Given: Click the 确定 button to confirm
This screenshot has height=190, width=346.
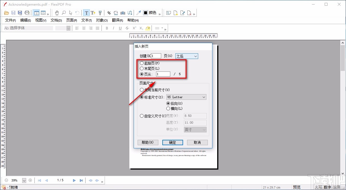Looking at the screenshot, I should [x=173, y=142].
